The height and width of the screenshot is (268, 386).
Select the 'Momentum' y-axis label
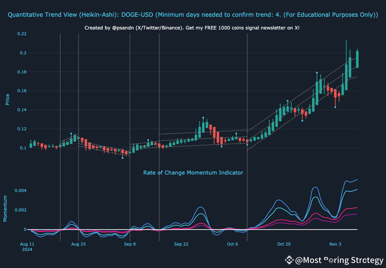click(x=5, y=209)
